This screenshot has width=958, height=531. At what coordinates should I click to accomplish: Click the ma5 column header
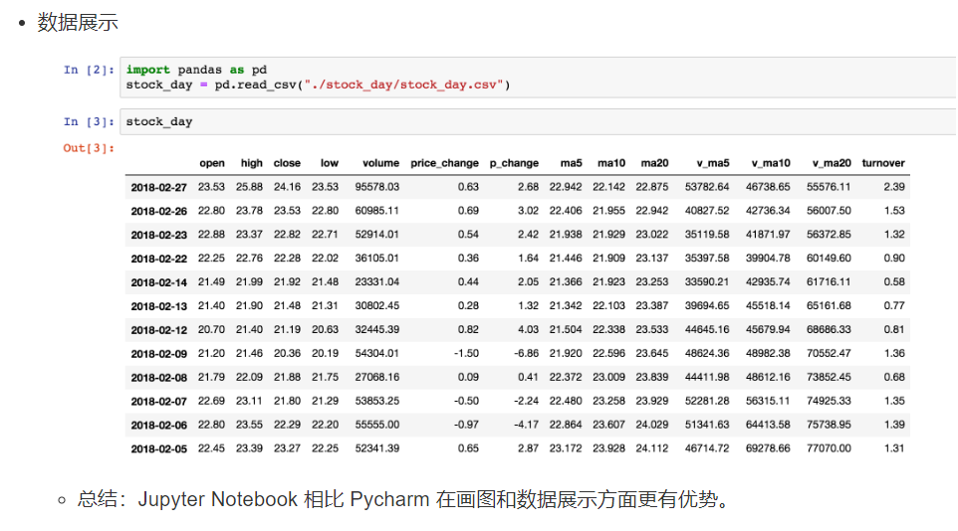point(572,163)
